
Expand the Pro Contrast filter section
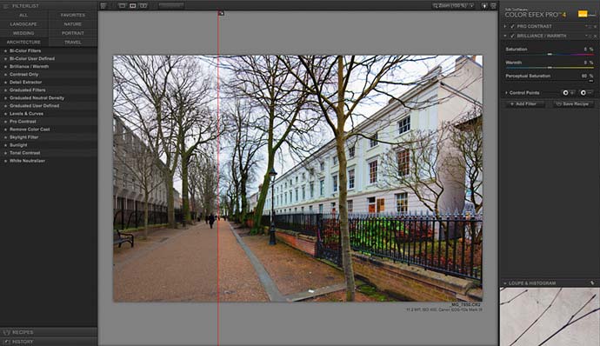[x=505, y=26]
